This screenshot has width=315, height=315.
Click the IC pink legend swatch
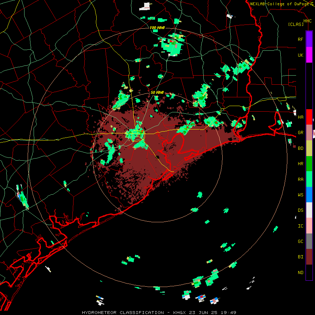tap(309, 226)
